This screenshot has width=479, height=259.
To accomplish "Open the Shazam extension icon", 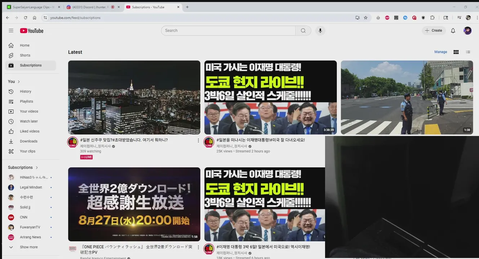I will tap(405, 18).
